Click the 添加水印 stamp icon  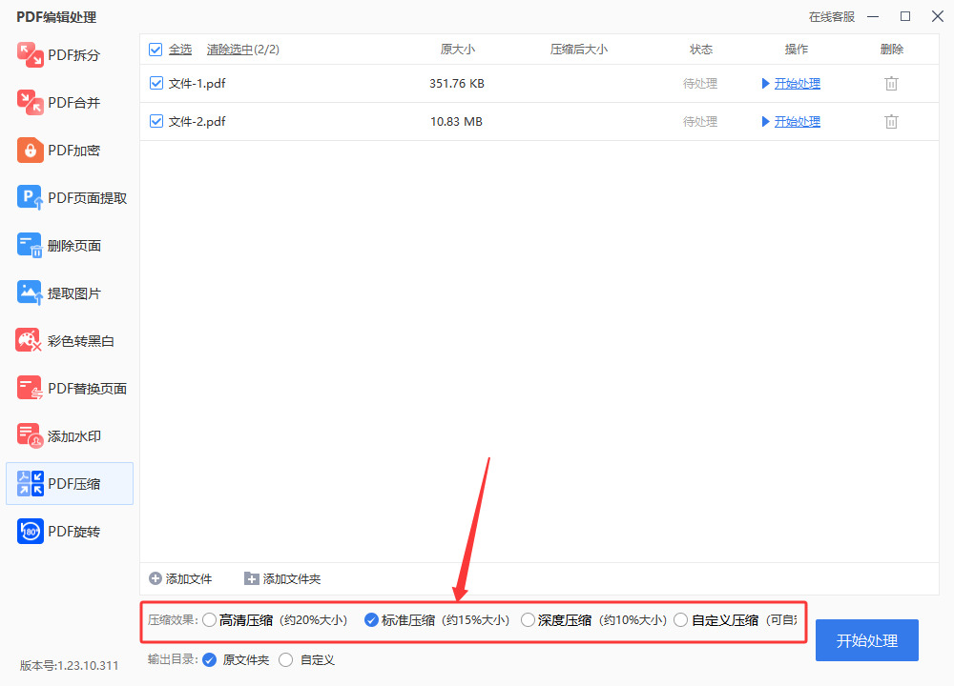(30, 436)
